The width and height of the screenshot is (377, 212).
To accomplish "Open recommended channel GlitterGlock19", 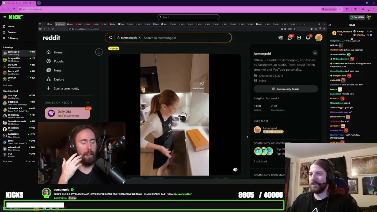I will [19, 110].
